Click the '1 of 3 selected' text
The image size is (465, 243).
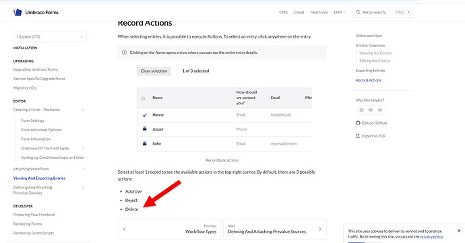195,71
